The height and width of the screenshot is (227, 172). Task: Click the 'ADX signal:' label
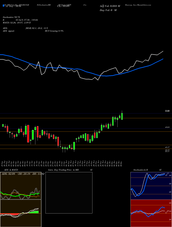click(x=8, y=31)
